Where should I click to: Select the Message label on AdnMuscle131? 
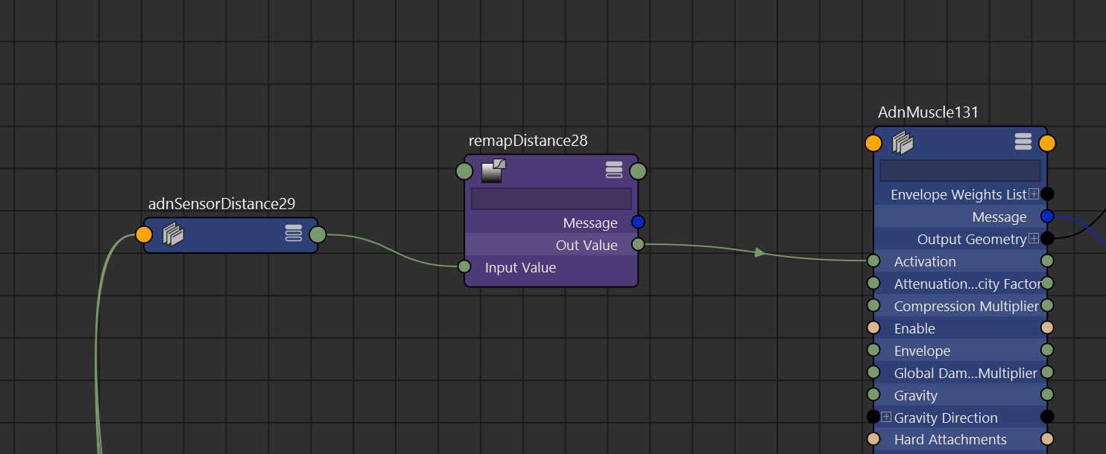tap(999, 217)
